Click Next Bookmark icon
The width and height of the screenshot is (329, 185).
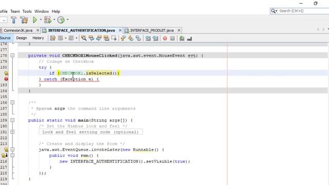coord(131,38)
